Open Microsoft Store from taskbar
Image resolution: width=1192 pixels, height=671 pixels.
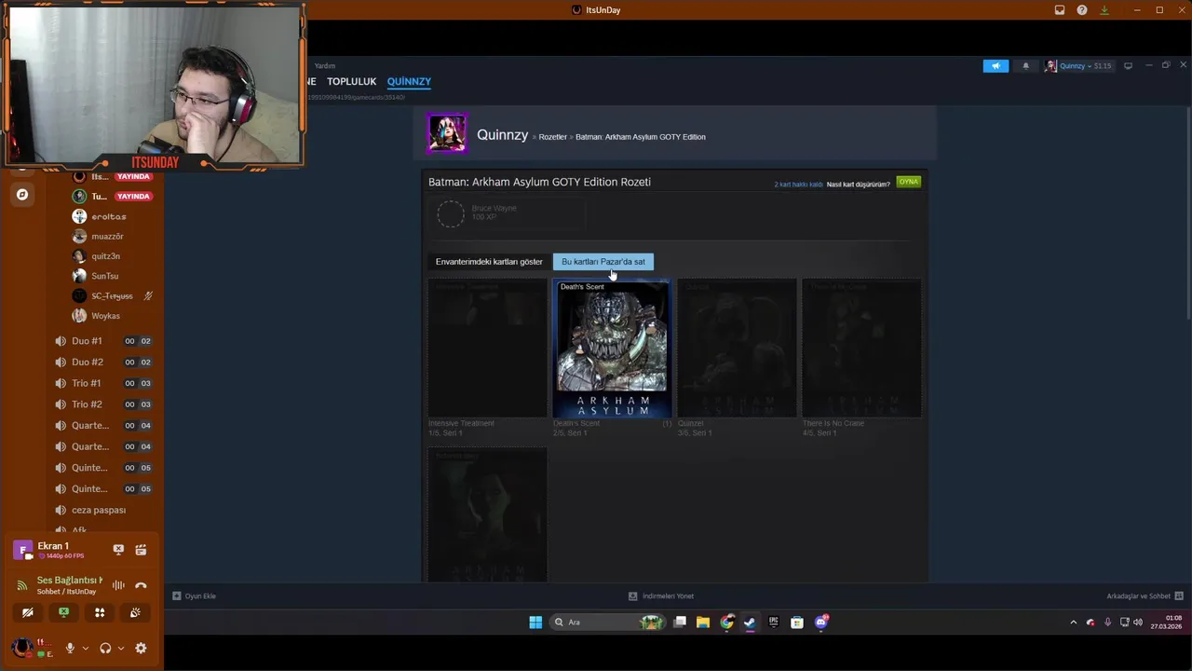coord(797,622)
